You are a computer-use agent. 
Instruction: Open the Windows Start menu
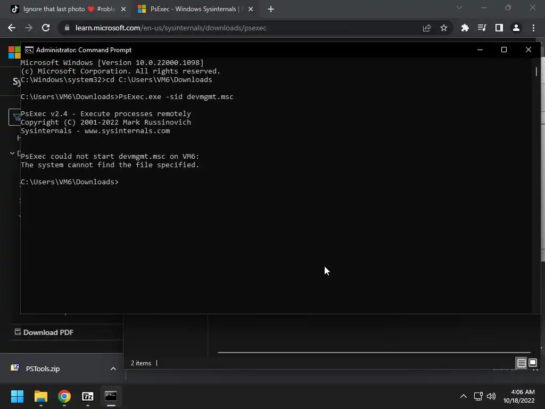pyautogui.click(x=17, y=396)
